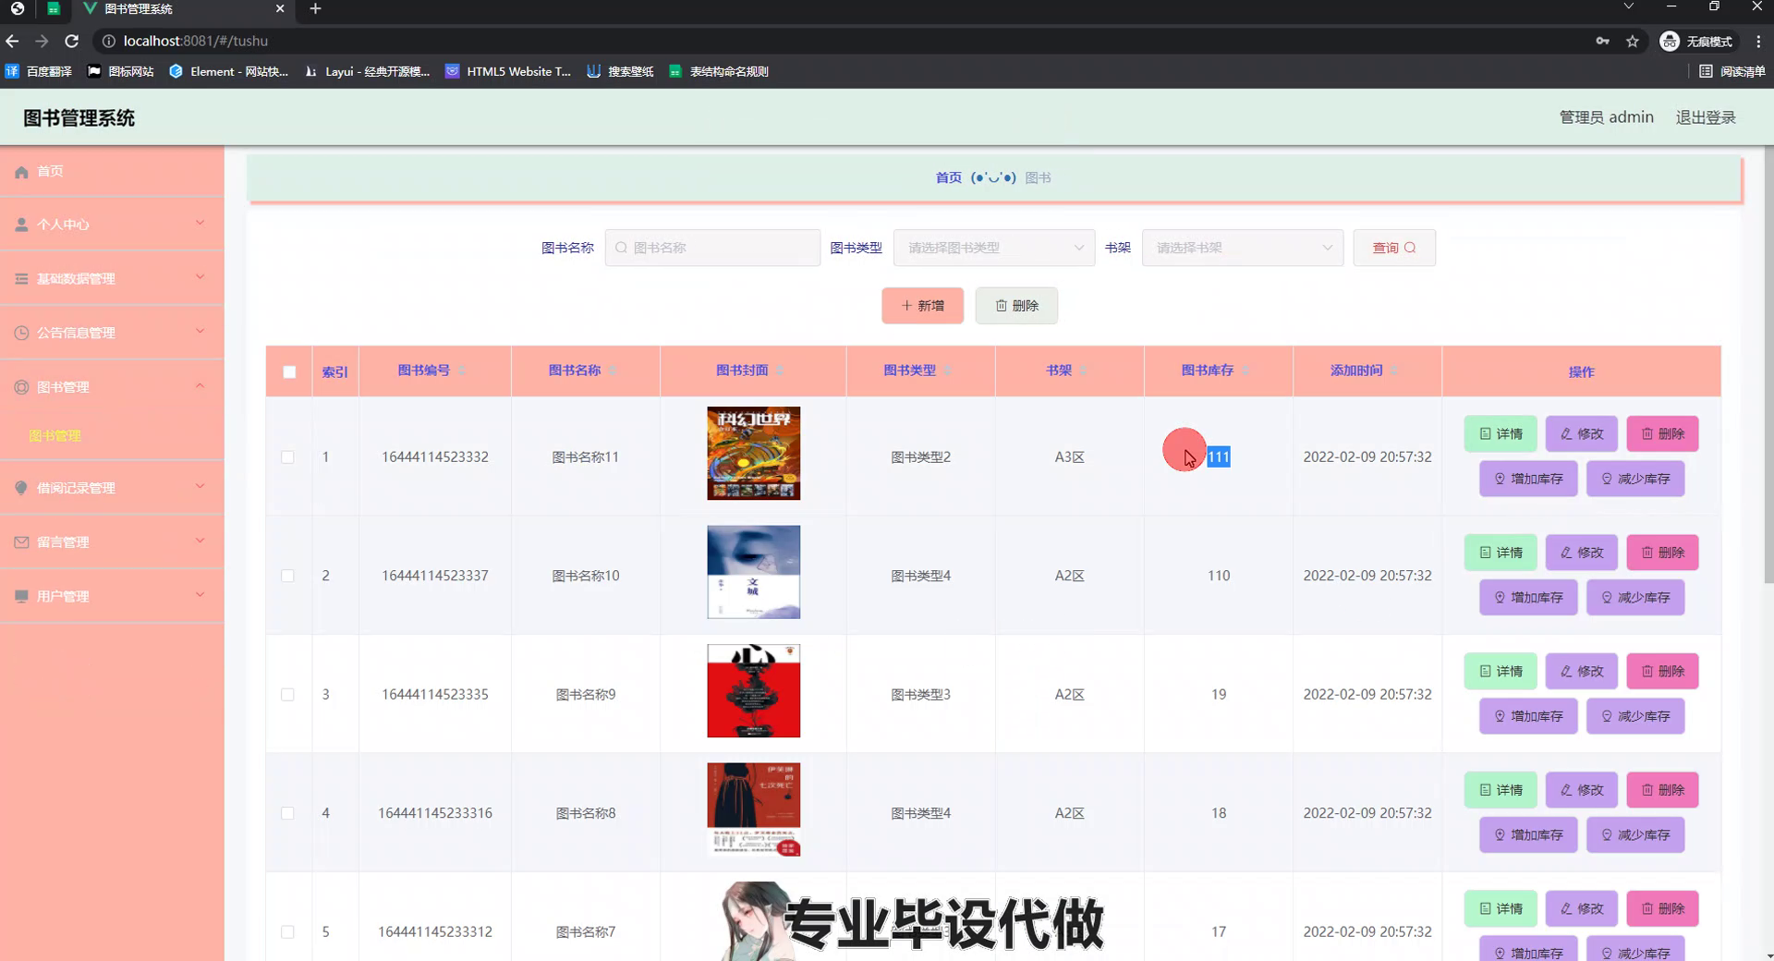The width and height of the screenshot is (1774, 961).
Task: Close the 图书管理系统 tab
Action: [280, 8]
